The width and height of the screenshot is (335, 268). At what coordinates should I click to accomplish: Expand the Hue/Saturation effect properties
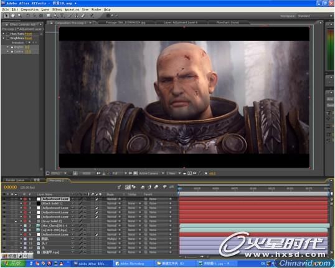point(3,34)
